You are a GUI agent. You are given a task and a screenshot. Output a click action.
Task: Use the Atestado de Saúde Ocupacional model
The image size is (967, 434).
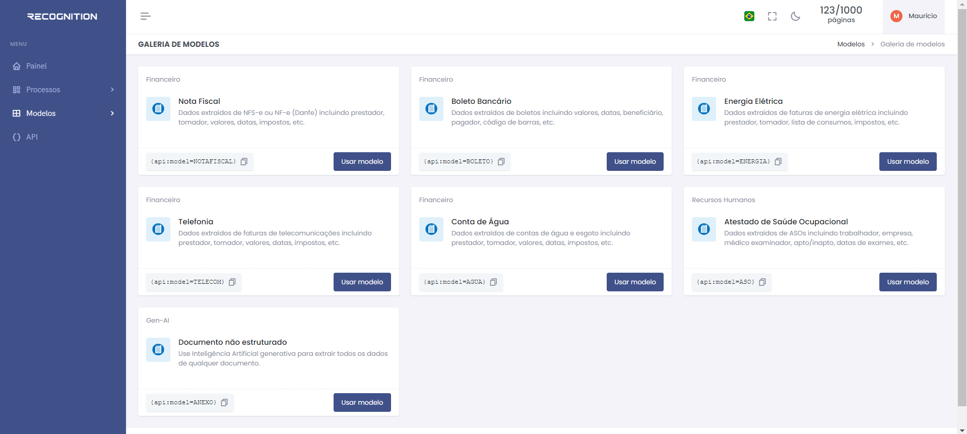[908, 282]
